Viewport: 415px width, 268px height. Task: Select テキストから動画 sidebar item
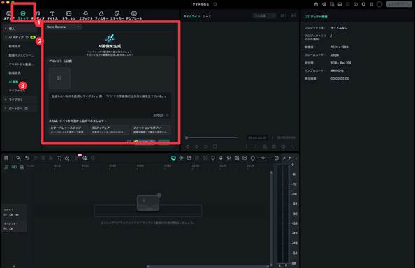coord(21,64)
